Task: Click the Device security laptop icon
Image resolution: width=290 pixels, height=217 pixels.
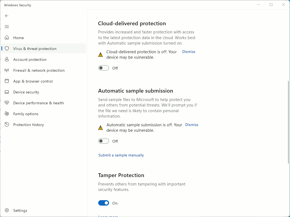Action: pos(7,92)
